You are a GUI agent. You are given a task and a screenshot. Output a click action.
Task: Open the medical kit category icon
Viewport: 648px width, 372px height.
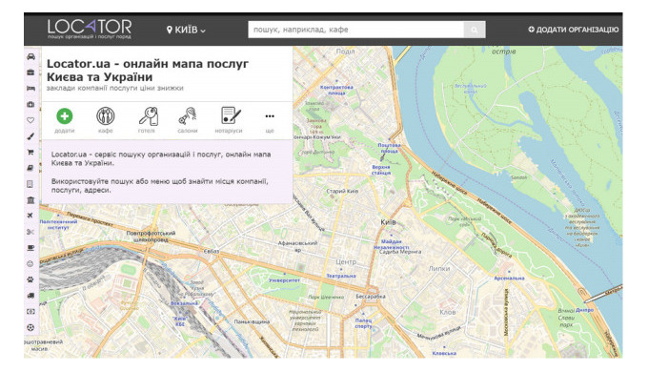(x=30, y=104)
